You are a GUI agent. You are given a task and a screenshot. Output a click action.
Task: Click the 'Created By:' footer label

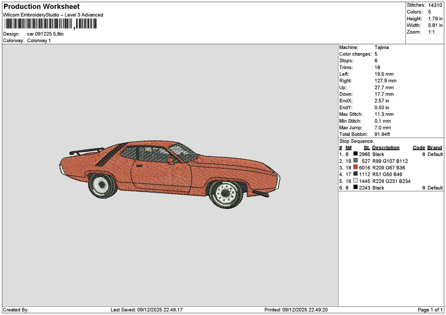(16, 310)
